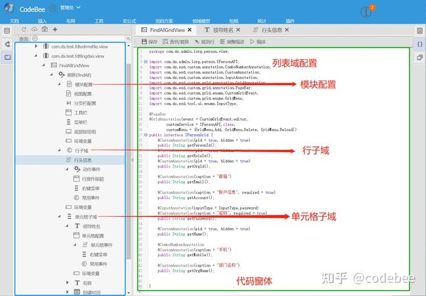Viewport: 426px width, 296px height.
Task: Click the cloud upload icon above the tree
Action: click(x=34, y=30)
